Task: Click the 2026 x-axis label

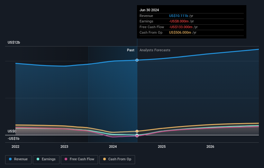Action: click(x=210, y=147)
